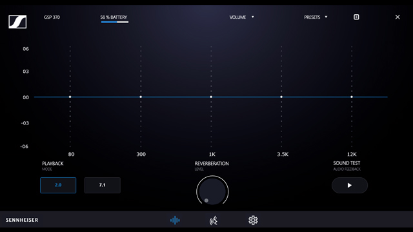Click the 1K equalizer point
Viewport: 413px width, 232px height.
211,97
